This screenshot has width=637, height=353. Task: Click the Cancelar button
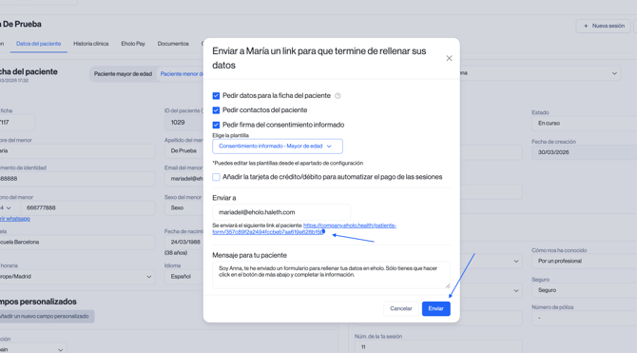point(401,308)
